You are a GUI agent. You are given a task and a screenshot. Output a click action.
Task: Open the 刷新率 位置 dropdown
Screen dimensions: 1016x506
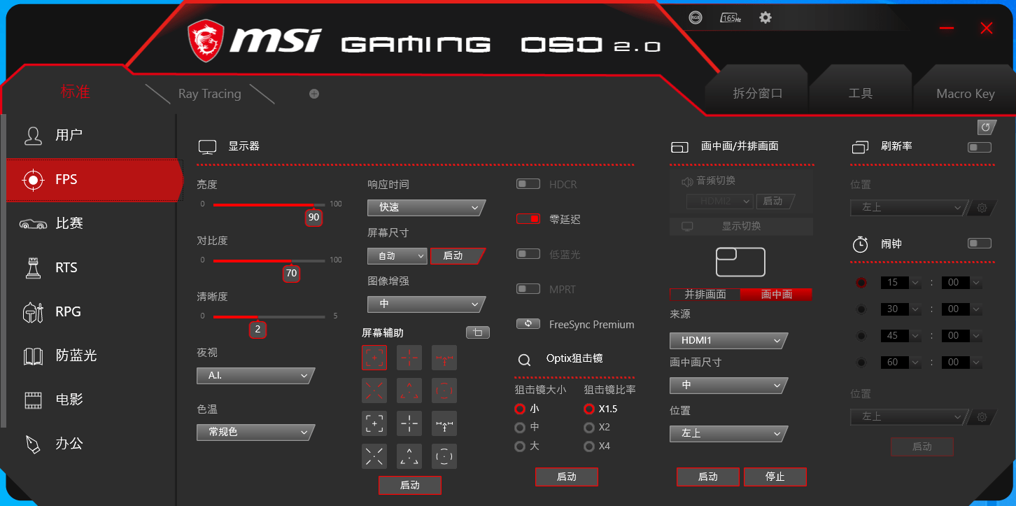(909, 208)
